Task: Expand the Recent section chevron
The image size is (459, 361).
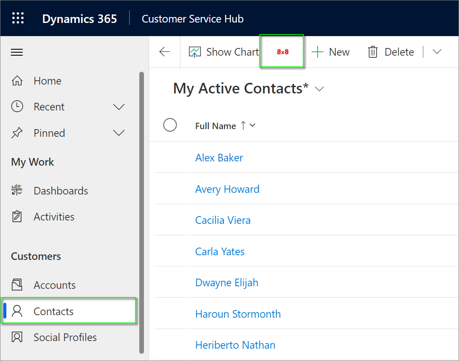Action: pos(119,107)
